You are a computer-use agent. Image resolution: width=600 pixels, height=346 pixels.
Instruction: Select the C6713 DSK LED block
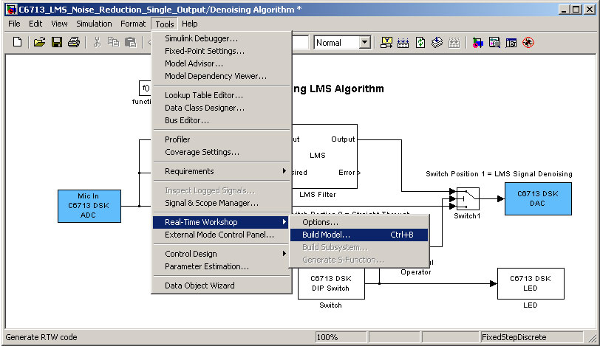click(x=531, y=283)
